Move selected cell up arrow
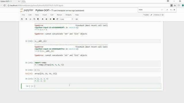184x103 pixels. point(43,19)
